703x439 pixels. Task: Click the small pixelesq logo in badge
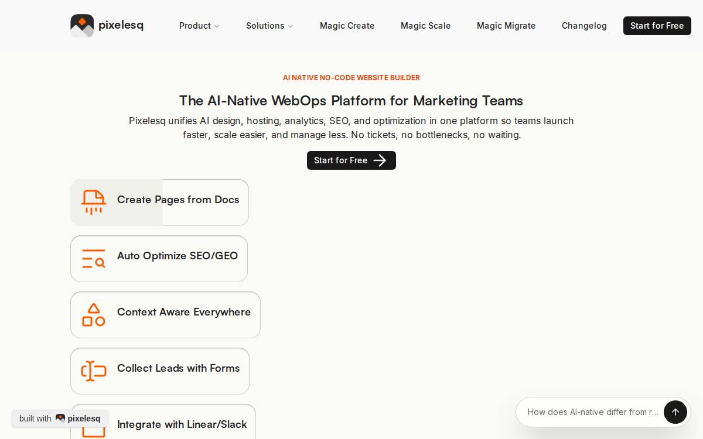(x=60, y=419)
